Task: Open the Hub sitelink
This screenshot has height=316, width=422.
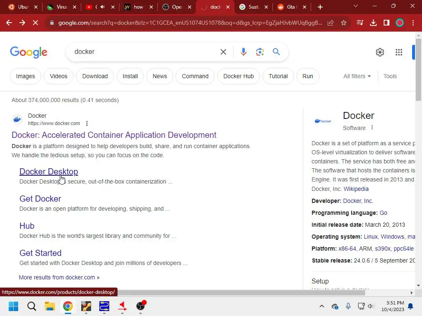Action: point(27,226)
